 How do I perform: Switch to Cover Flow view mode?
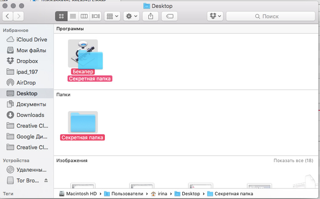pos(96,16)
